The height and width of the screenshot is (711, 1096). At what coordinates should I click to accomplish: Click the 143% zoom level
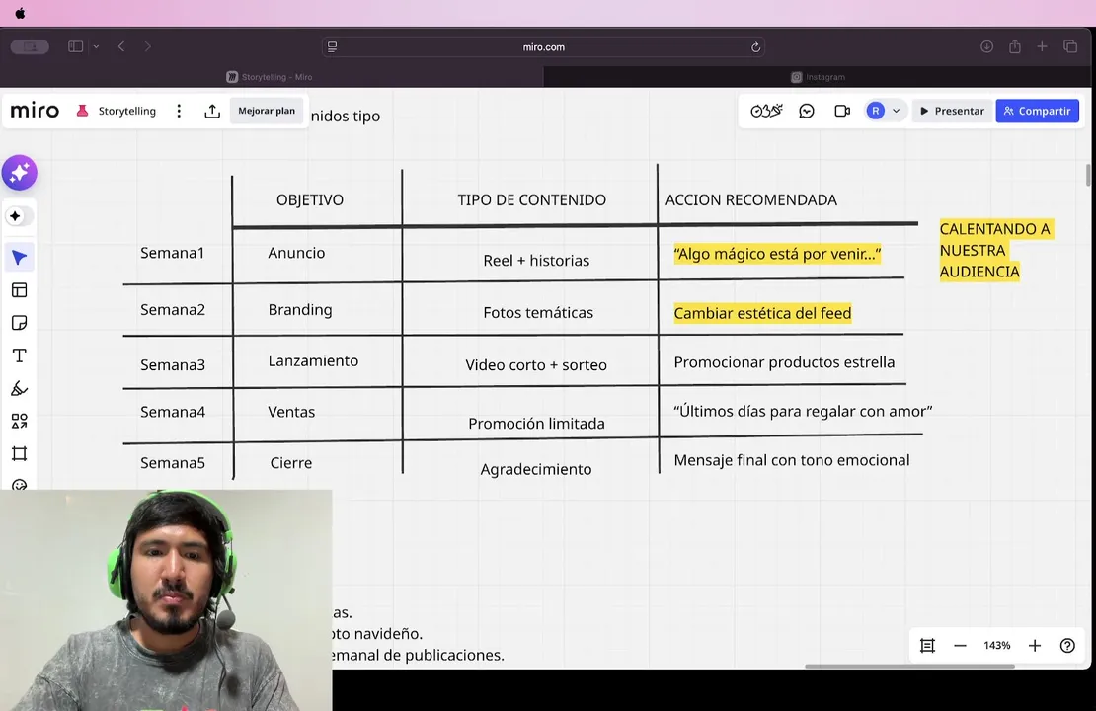pyautogui.click(x=996, y=645)
